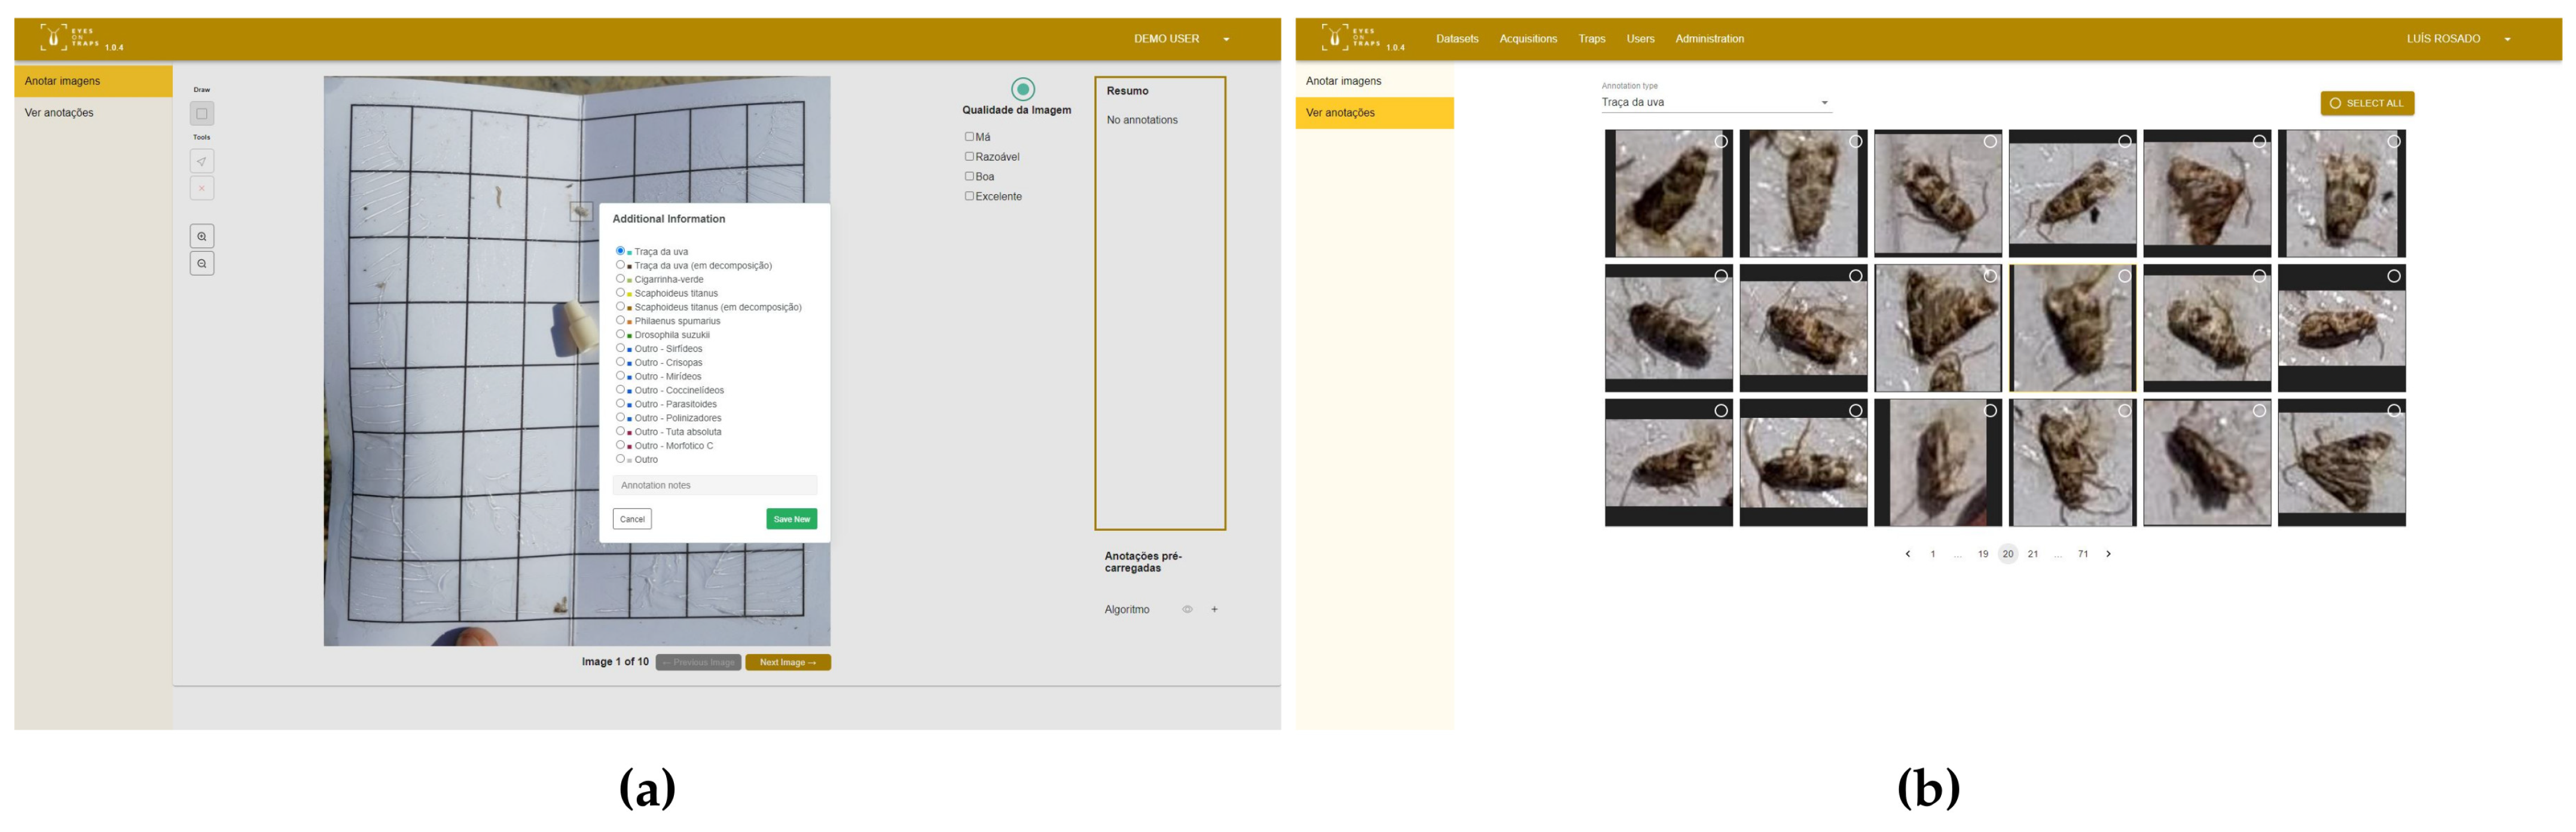The width and height of the screenshot is (2576, 832).
Task: Expand the DEMO USER account menu
Action: click(1226, 39)
